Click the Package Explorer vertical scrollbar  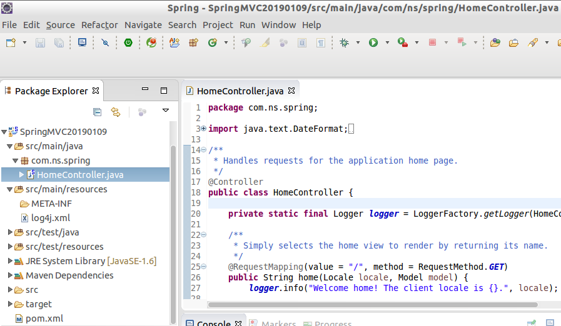point(173,234)
